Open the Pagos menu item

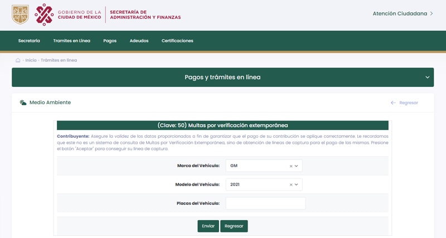[x=110, y=41]
